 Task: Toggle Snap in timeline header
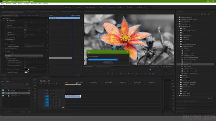tap(45, 83)
